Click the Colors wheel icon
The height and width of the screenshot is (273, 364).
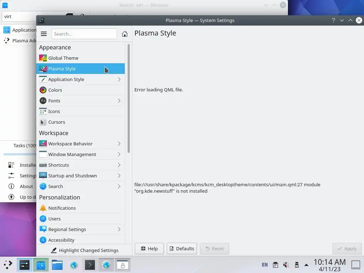[x=43, y=90]
